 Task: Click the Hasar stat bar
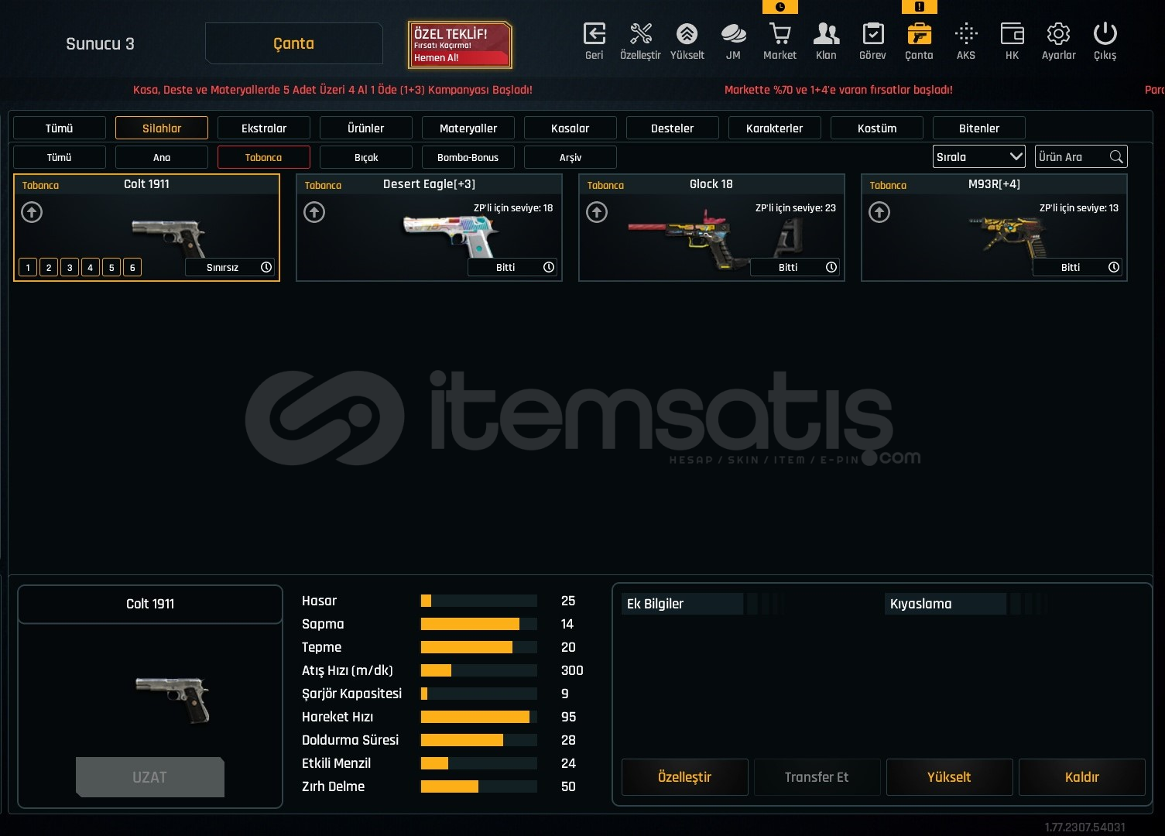[x=479, y=601]
